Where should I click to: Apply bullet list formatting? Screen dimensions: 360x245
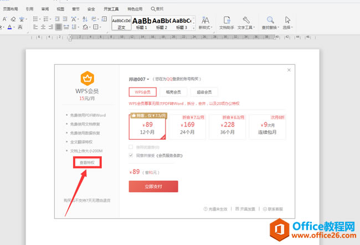coord(35,19)
